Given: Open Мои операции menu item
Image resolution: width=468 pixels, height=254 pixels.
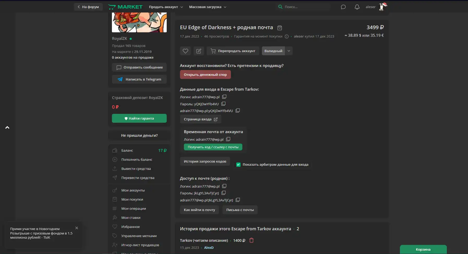Looking at the screenshot, I should pyautogui.click(x=139, y=208).
